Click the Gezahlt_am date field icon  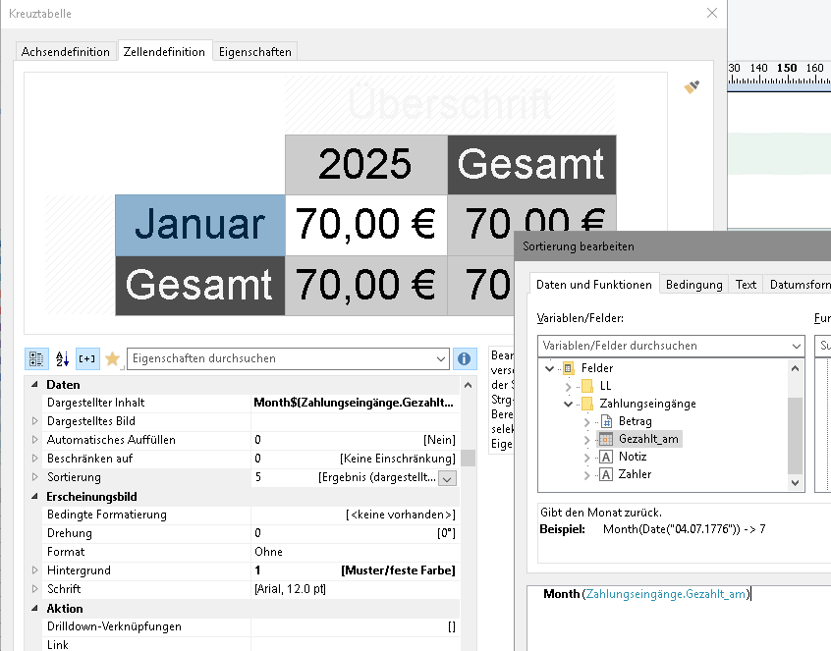pos(606,439)
